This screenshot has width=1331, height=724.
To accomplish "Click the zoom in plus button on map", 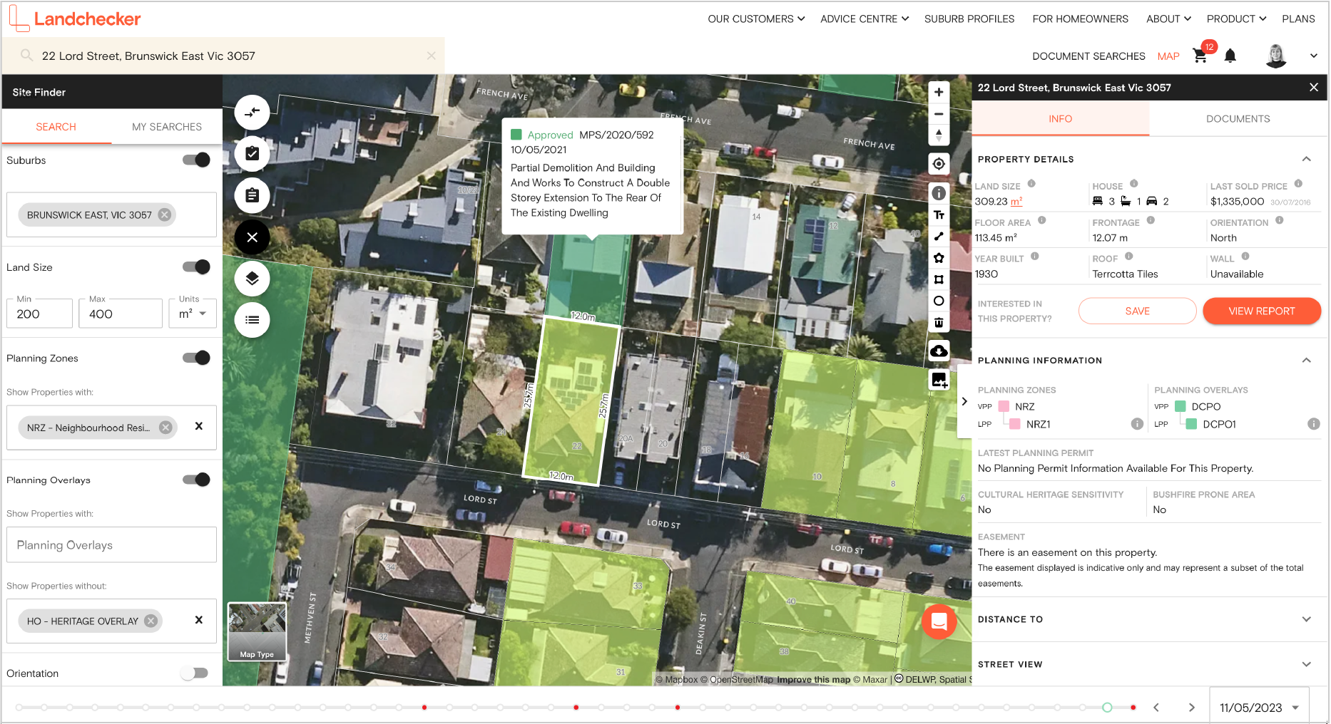I will pyautogui.click(x=939, y=92).
